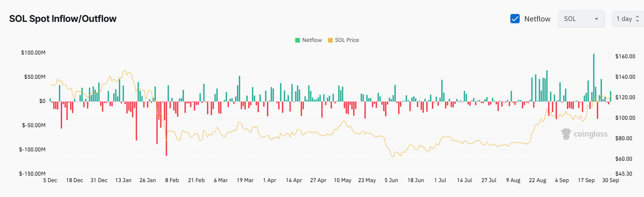Click the 4 Sep date label

(561, 180)
